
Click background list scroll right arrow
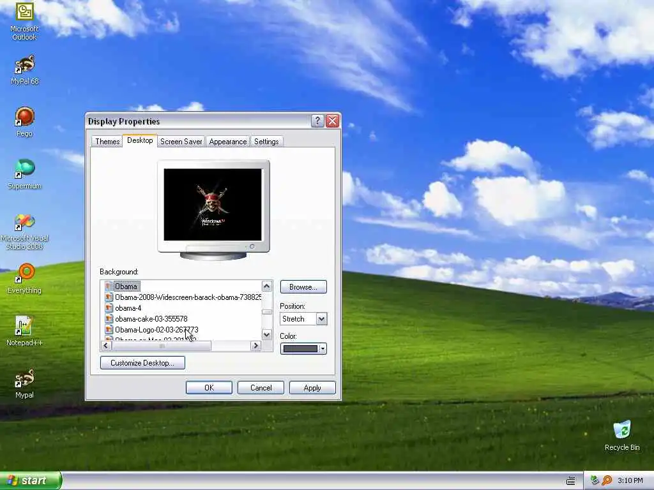coord(255,345)
